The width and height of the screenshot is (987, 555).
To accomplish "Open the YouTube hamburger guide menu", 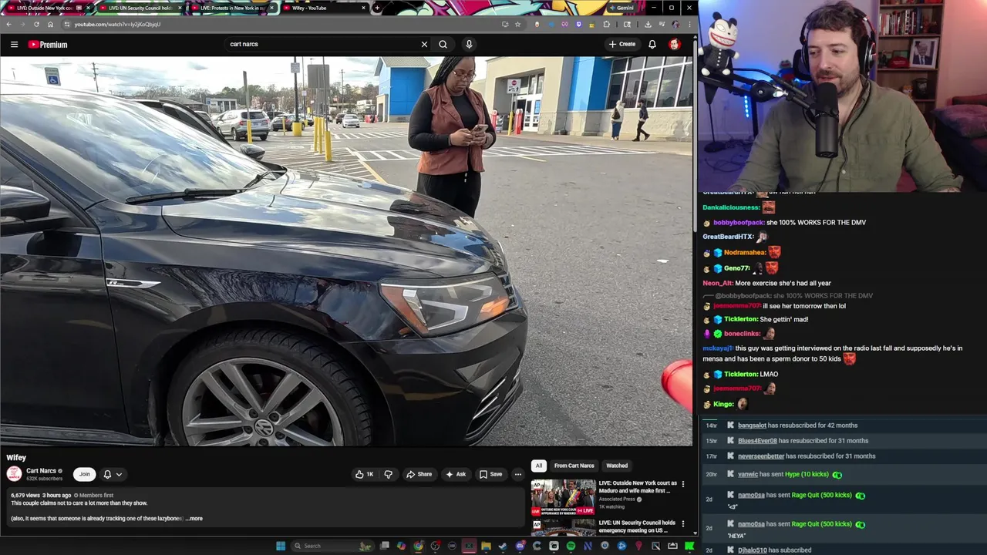I will pos(14,44).
